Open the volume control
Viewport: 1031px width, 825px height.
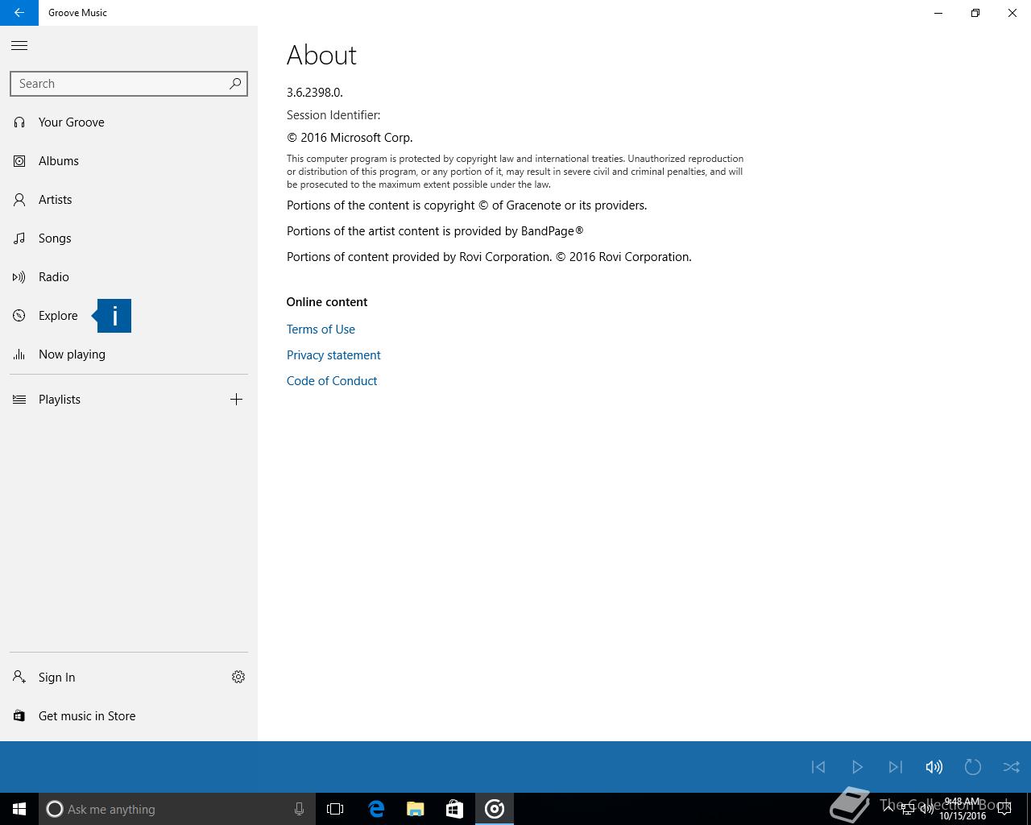pos(934,767)
